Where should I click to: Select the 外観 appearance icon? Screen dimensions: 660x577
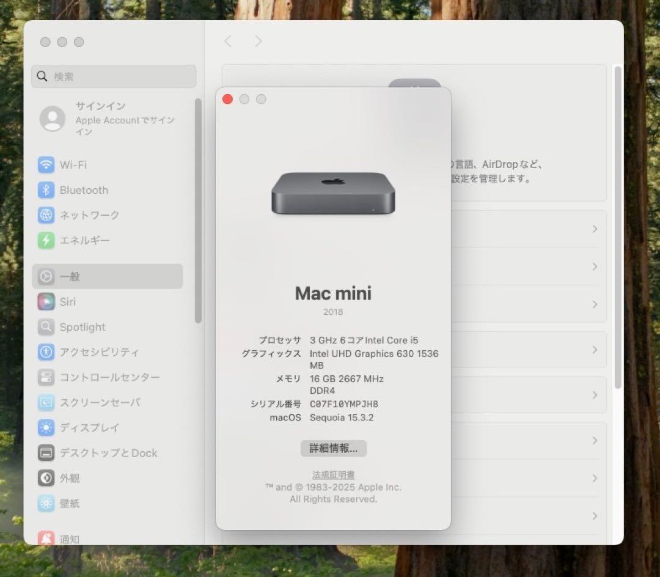(x=46, y=478)
